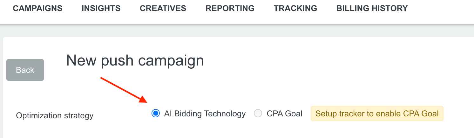
Task: Click the 'AI Bidding Technology' label text
Action: click(205, 114)
